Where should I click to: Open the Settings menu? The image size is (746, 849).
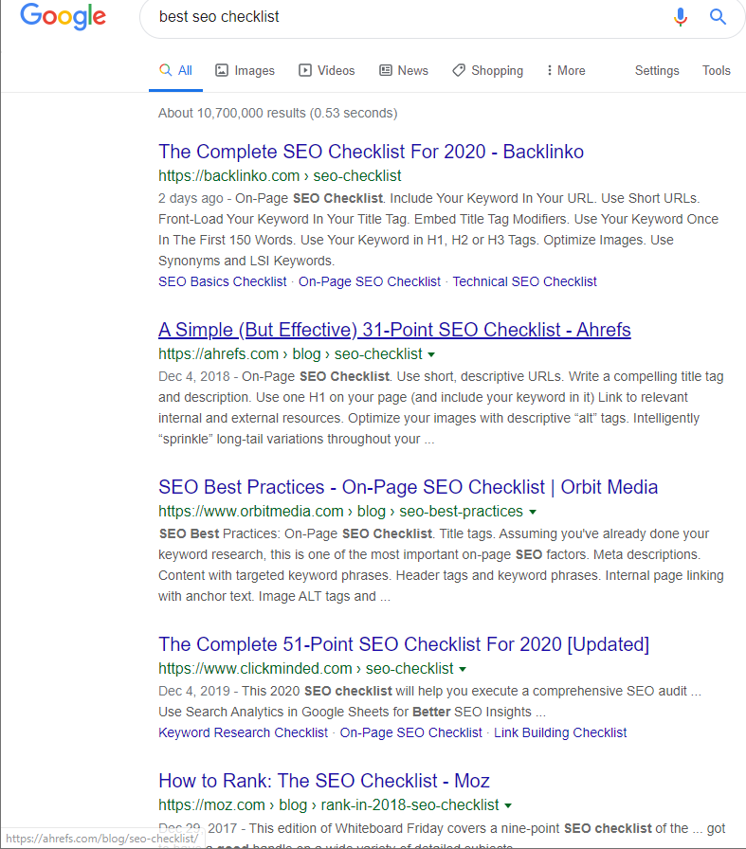point(657,71)
